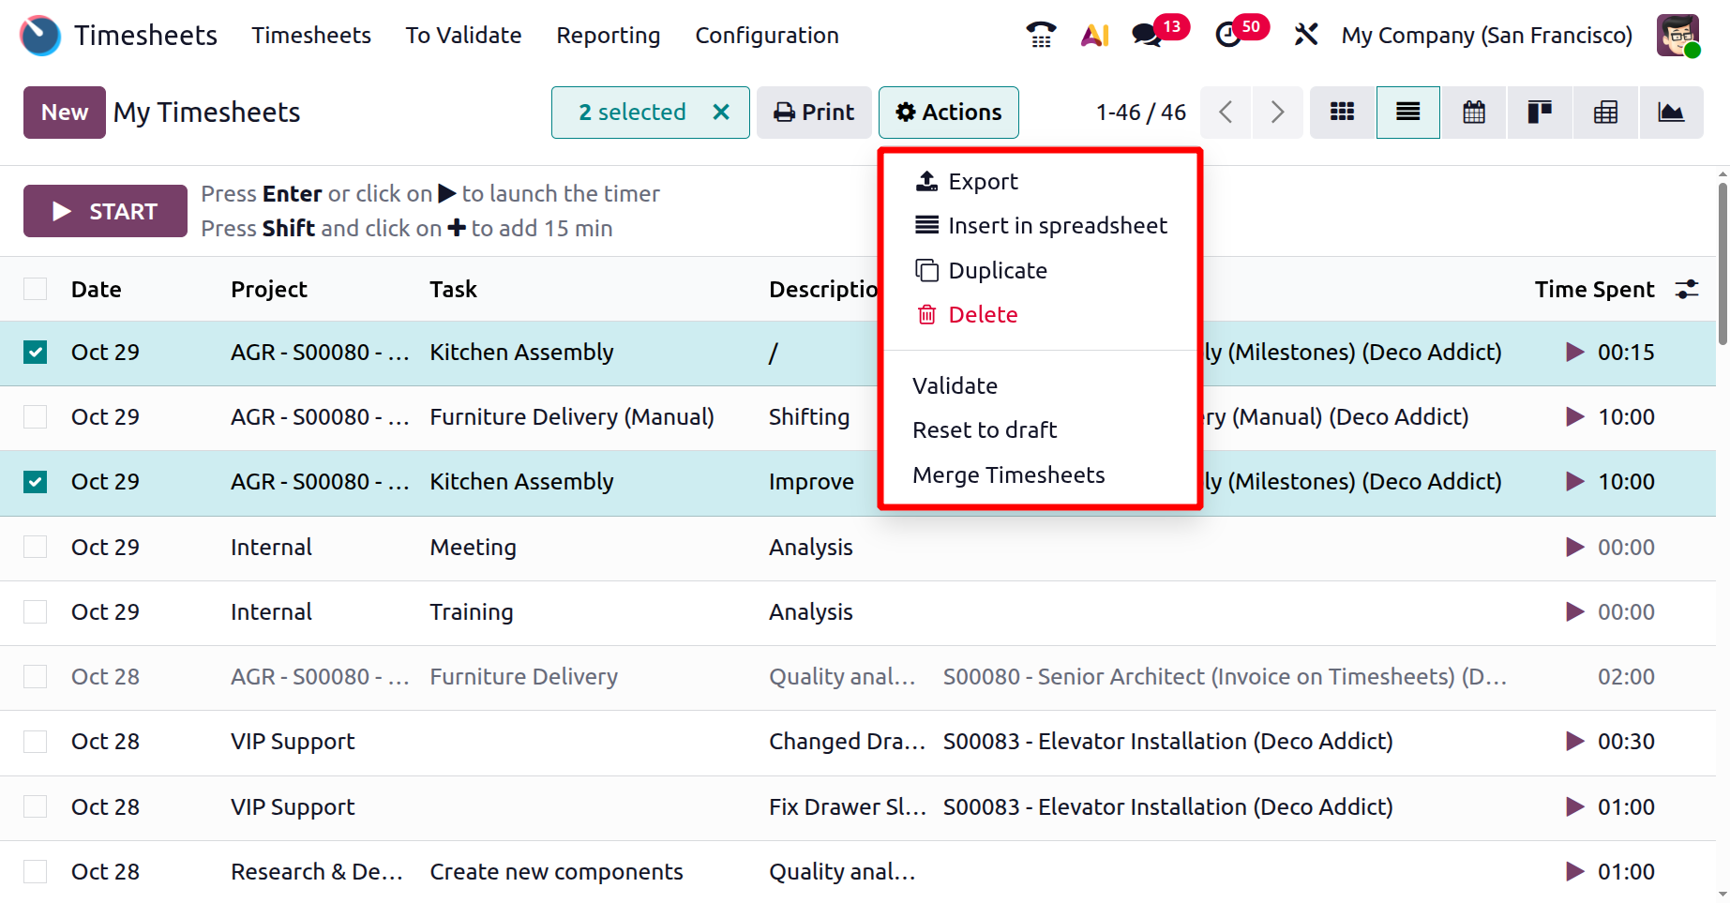Image resolution: width=1730 pixels, height=903 pixels.
Task: Check the Furniture Delivery (Manual) row checkbox
Action: click(36, 417)
